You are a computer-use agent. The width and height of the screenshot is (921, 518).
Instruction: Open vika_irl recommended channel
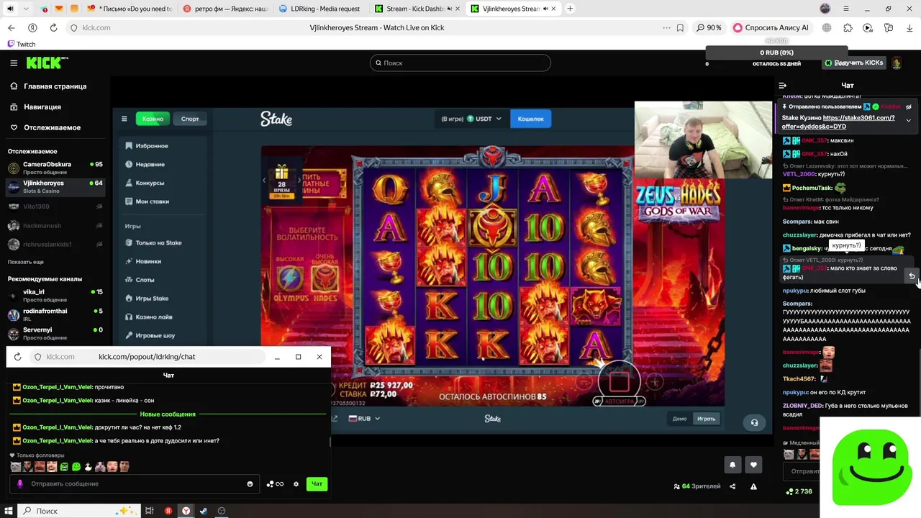[x=55, y=295]
